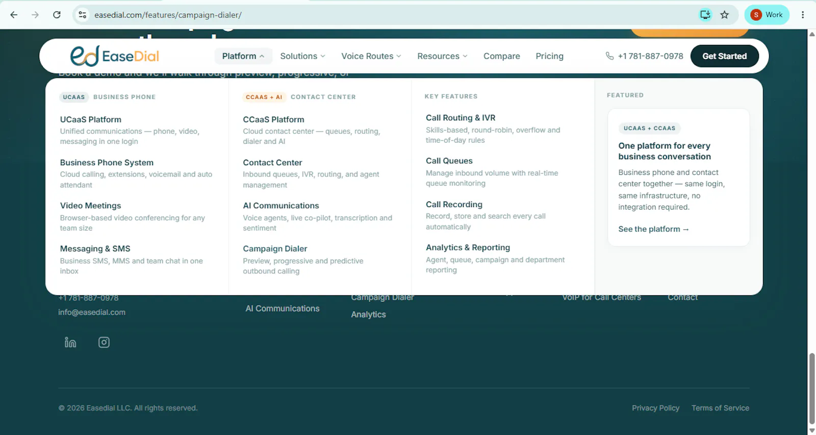Open the Compare nav item
816x435 pixels.
[502, 56]
